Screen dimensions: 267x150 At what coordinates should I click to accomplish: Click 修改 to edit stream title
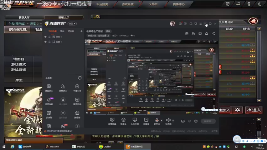pos(108,31)
